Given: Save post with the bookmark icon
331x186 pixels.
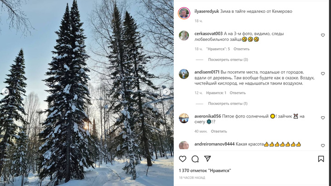Looking at the screenshot, I should point(321,159).
